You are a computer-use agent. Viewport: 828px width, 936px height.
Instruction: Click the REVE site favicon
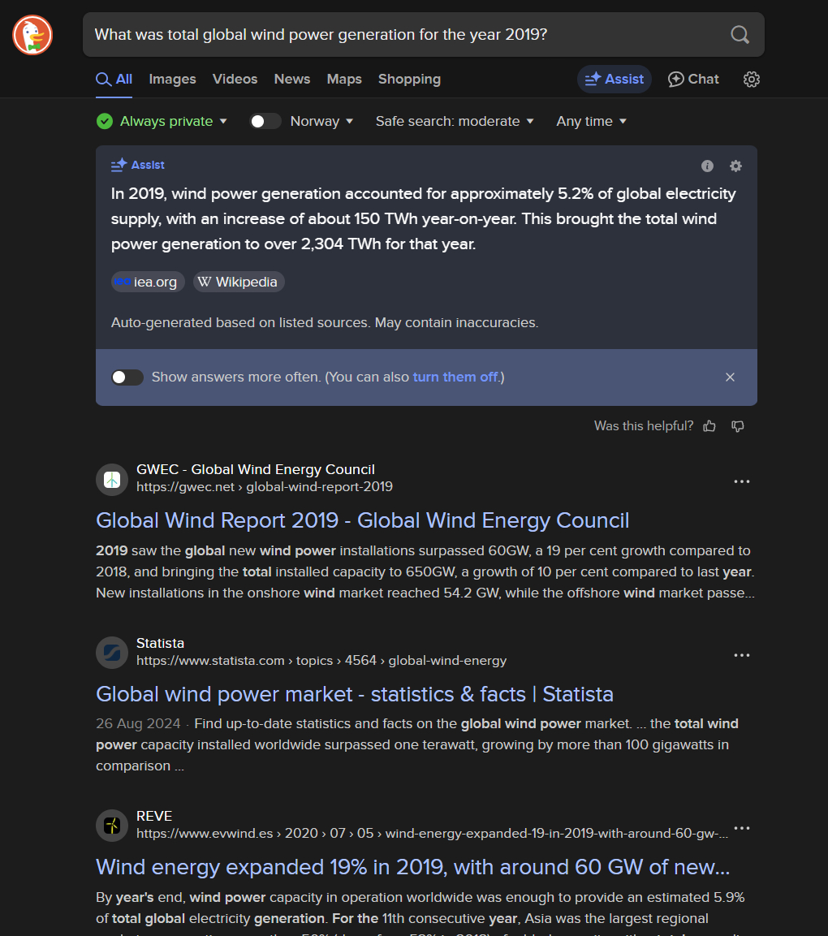tap(112, 826)
